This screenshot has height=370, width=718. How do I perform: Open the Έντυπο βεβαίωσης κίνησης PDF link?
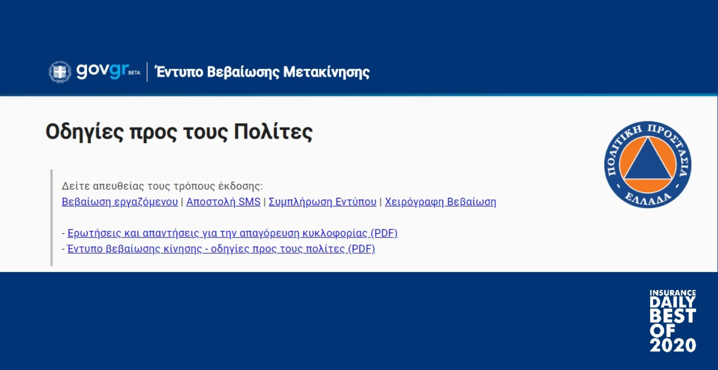(x=221, y=248)
